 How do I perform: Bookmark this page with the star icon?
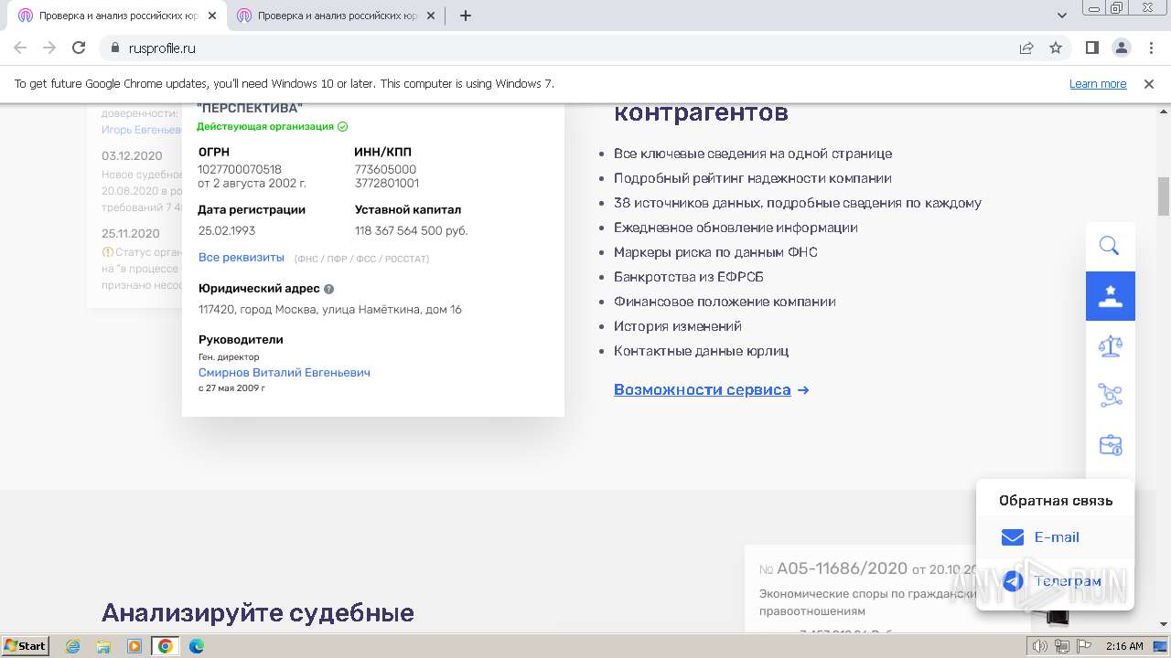(1056, 48)
